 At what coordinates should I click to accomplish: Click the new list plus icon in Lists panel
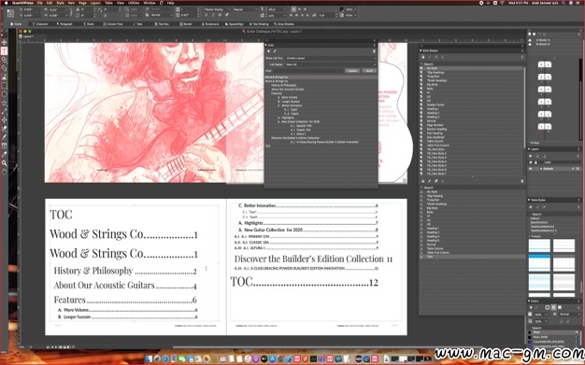tap(268, 51)
